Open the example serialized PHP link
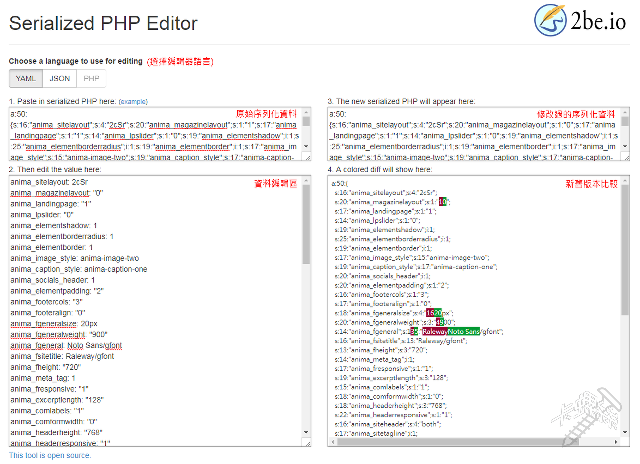Image resolution: width=640 pixels, height=464 pixels. point(133,102)
